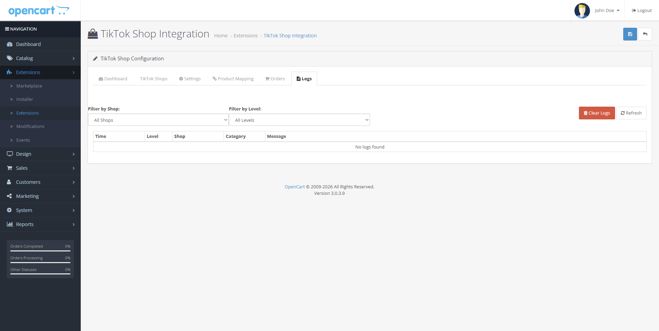Open the John Doe user dropdown

click(607, 11)
